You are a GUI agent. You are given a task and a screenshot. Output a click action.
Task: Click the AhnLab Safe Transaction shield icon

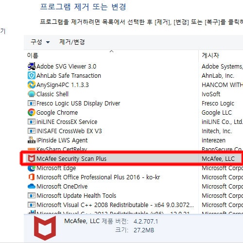click(x=32, y=75)
